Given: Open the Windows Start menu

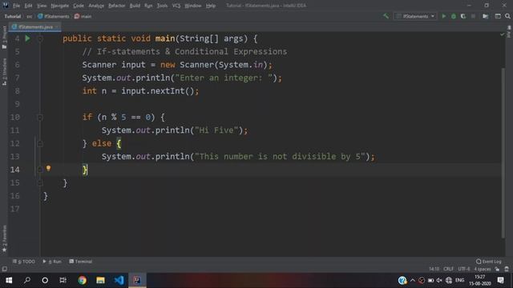Looking at the screenshot, I should pyautogui.click(x=9, y=280).
